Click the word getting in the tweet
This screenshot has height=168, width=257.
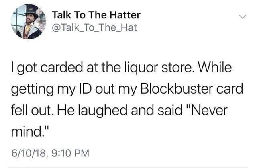(x=32, y=89)
